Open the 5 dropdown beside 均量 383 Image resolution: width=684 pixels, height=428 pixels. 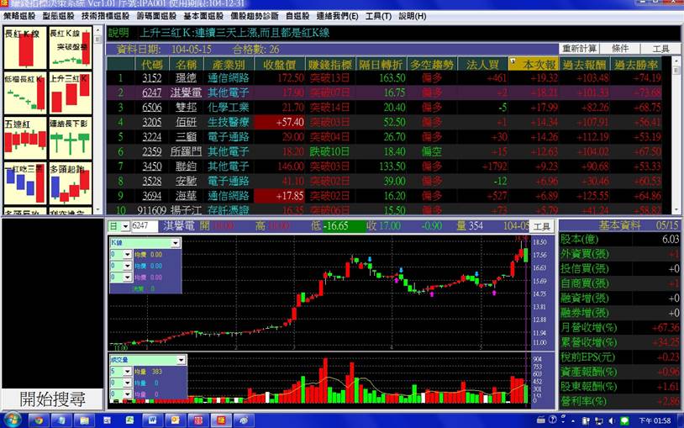(128, 372)
